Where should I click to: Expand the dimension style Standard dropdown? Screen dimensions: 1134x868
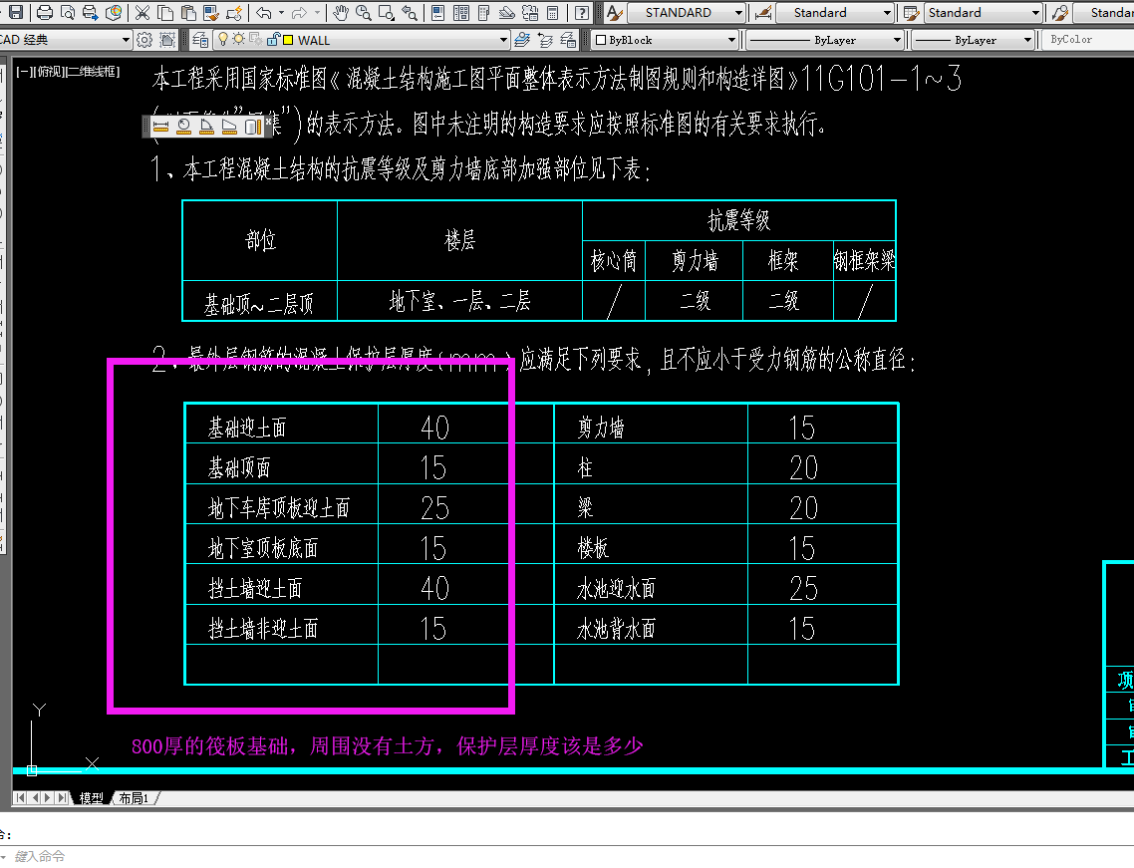point(888,12)
